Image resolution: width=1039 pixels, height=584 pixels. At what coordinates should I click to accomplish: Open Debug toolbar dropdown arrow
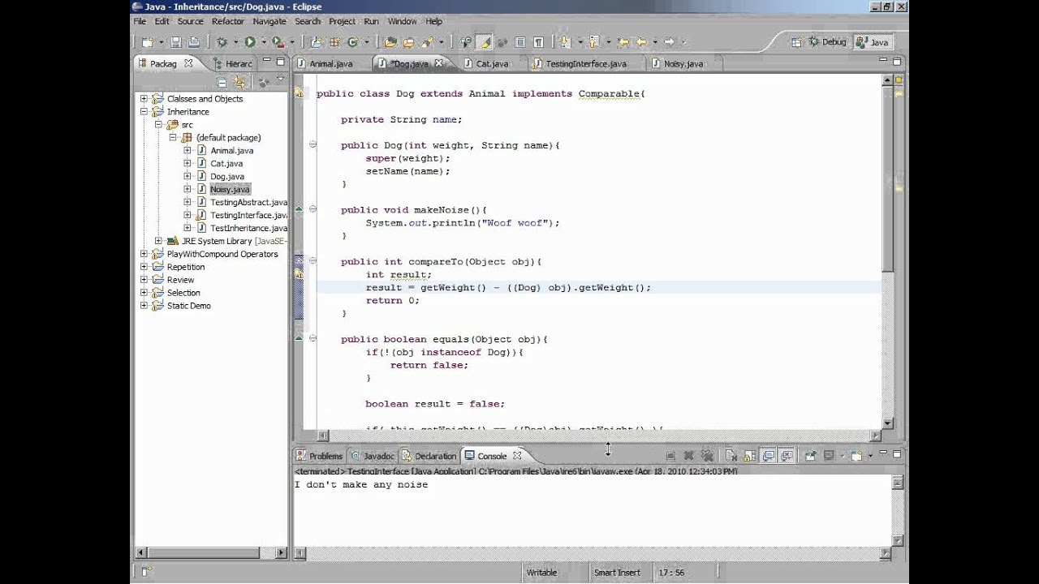235,42
